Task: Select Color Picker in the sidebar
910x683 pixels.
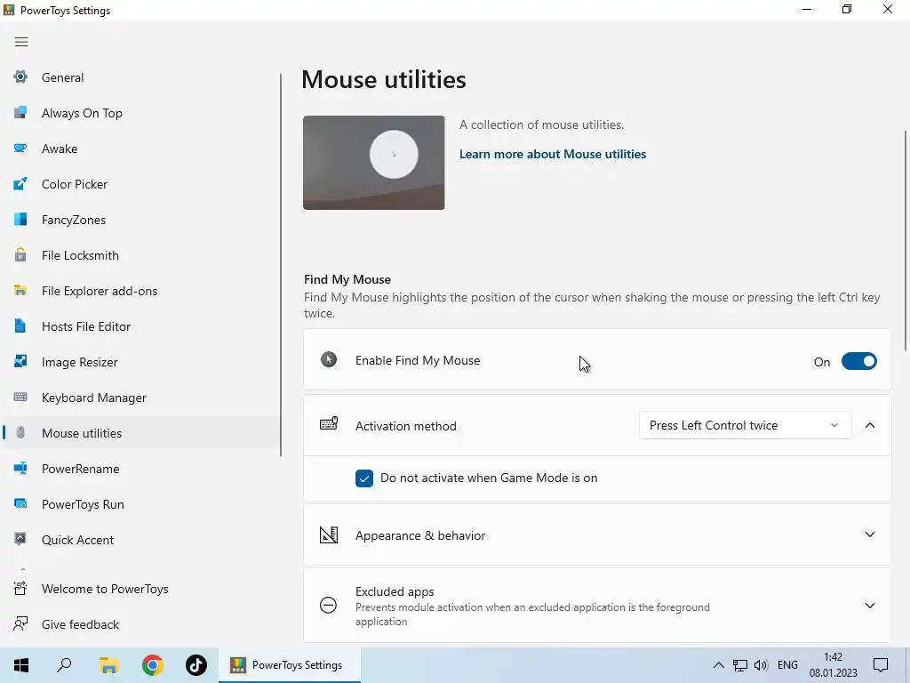Action: [141, 184]
